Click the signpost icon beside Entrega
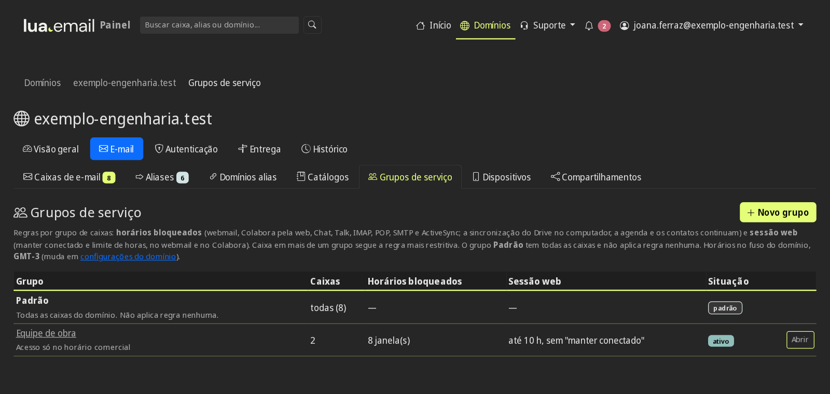The image size is (830, 394). (243, 149)
